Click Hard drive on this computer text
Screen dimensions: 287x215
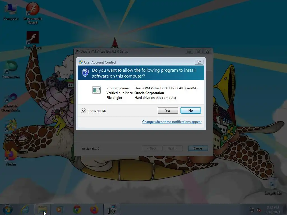tap(155, 98)
